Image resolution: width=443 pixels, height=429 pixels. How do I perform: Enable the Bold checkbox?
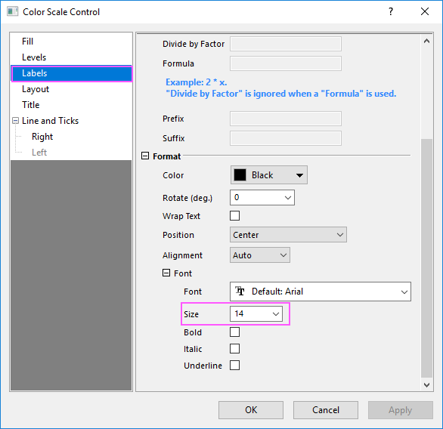(x=235, y=332)
